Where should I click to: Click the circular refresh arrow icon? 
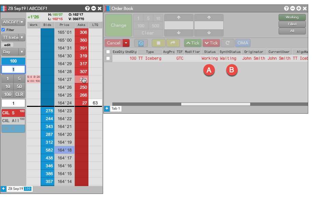point(228,43)
